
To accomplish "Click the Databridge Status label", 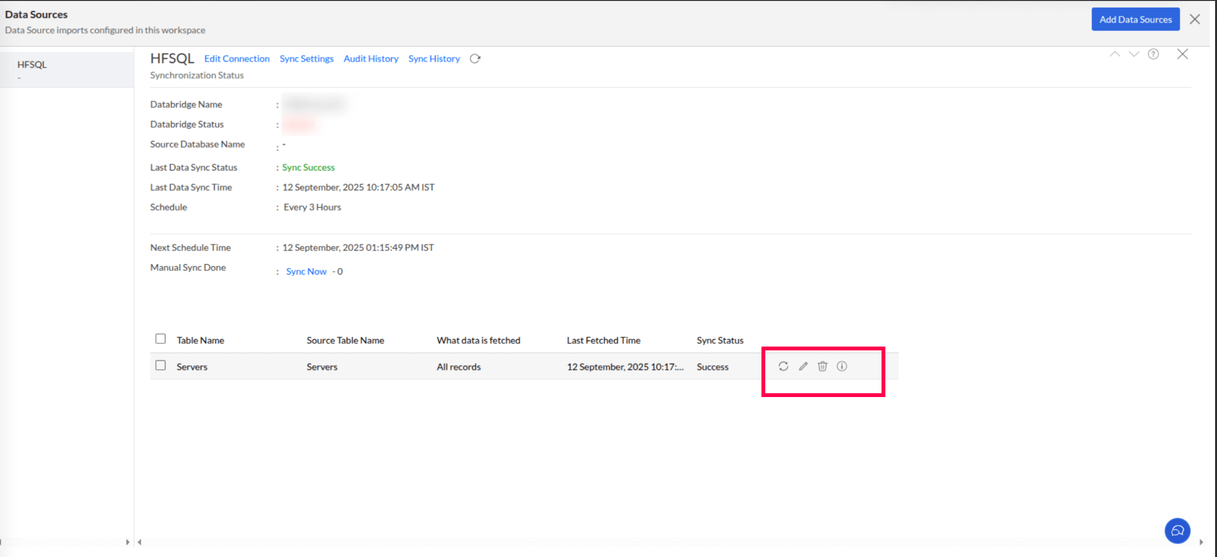I will click(187, 124).
